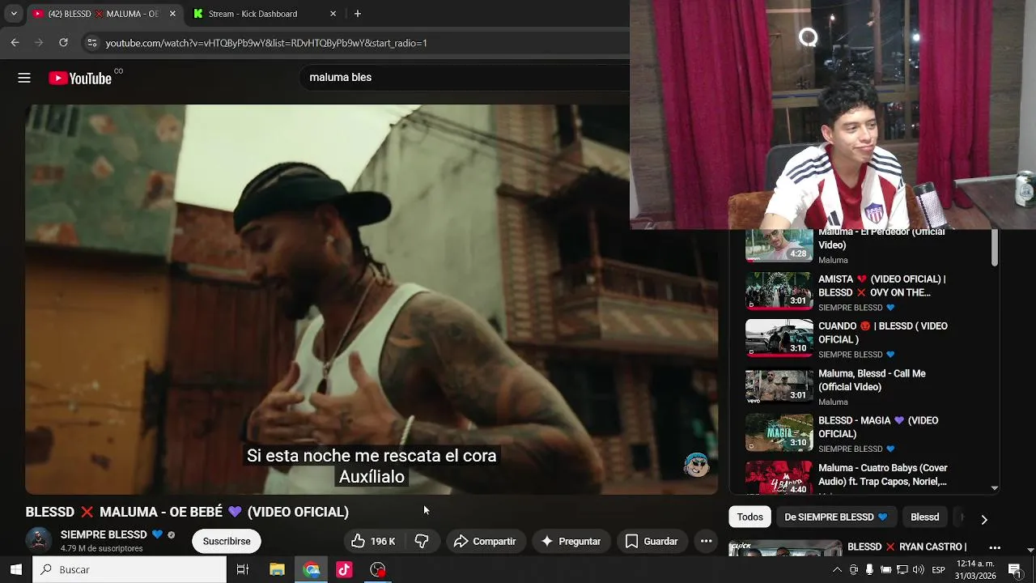This screenshot has width=1036, height=583.
Task: Subscribe using the Suscribirse button
Action: click(x=227, y=541)
